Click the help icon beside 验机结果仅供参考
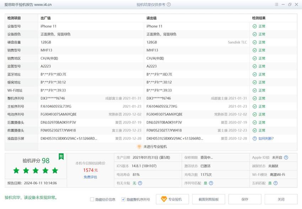 click(168, 4)
